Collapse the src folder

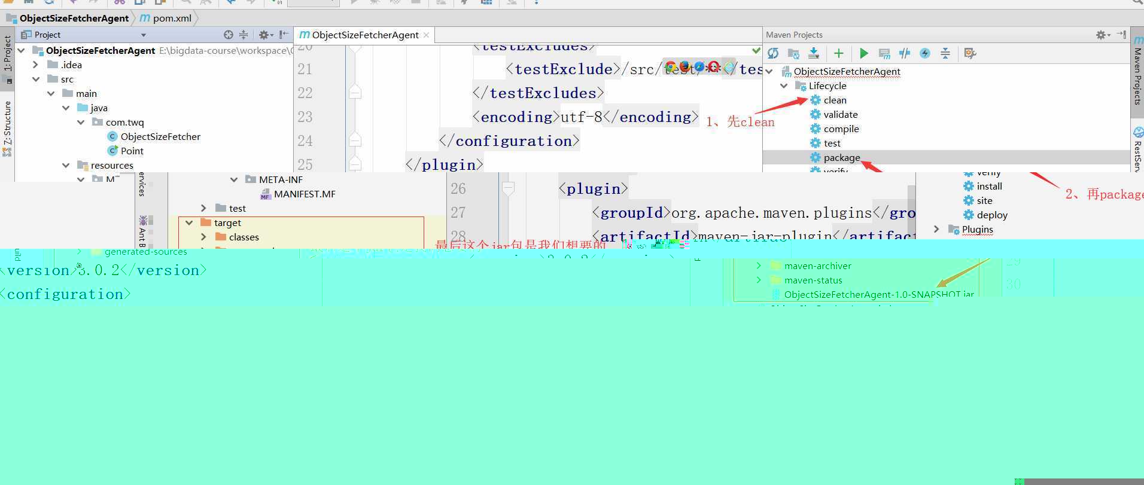[x=36, y=79]
